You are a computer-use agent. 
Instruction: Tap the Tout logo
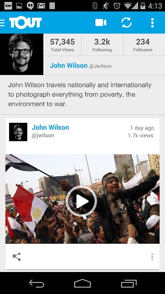click(25, 23)
